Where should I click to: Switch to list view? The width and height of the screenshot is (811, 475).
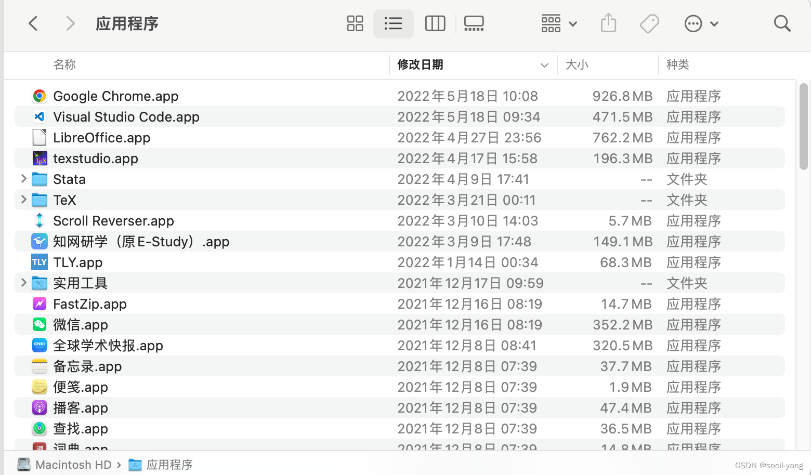[x=394, y=23]
